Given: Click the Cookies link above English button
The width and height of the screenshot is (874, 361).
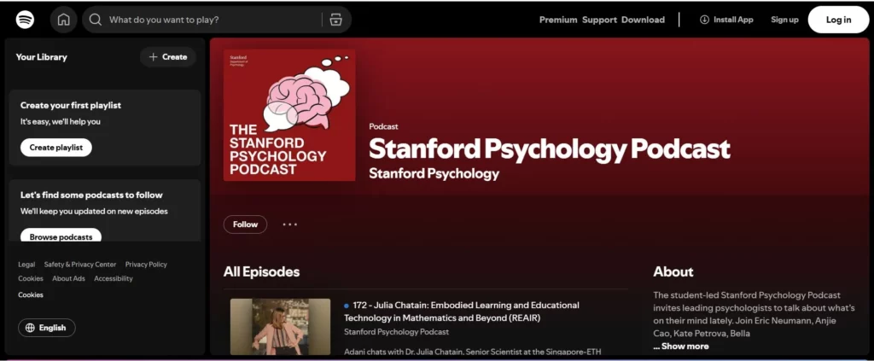Looking at the screenshot, I should [x=31, y=294].
